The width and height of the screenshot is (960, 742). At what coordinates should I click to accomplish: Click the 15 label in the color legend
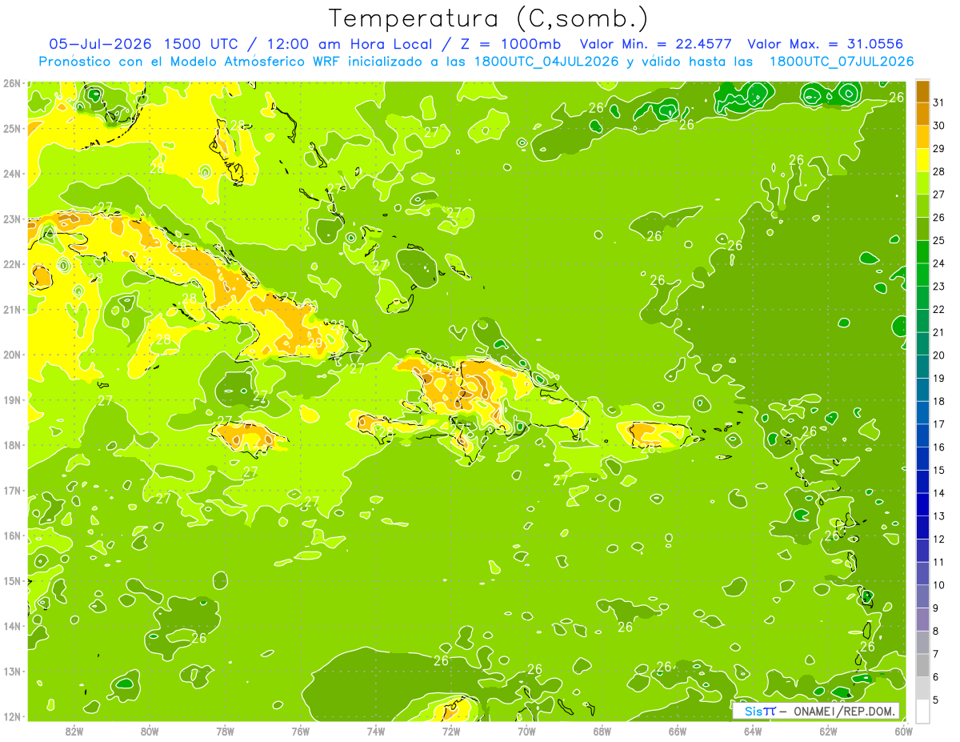point(939,470)
